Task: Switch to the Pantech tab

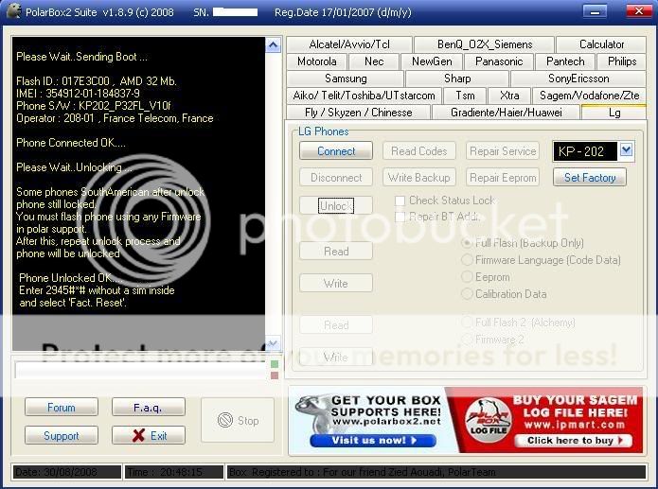Action: coord(565,61)
